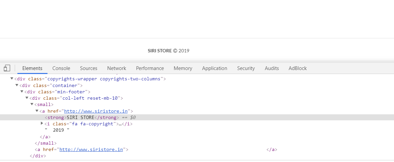Switch to the Console tab
The image size is (394, 162).
coord(61,68)
